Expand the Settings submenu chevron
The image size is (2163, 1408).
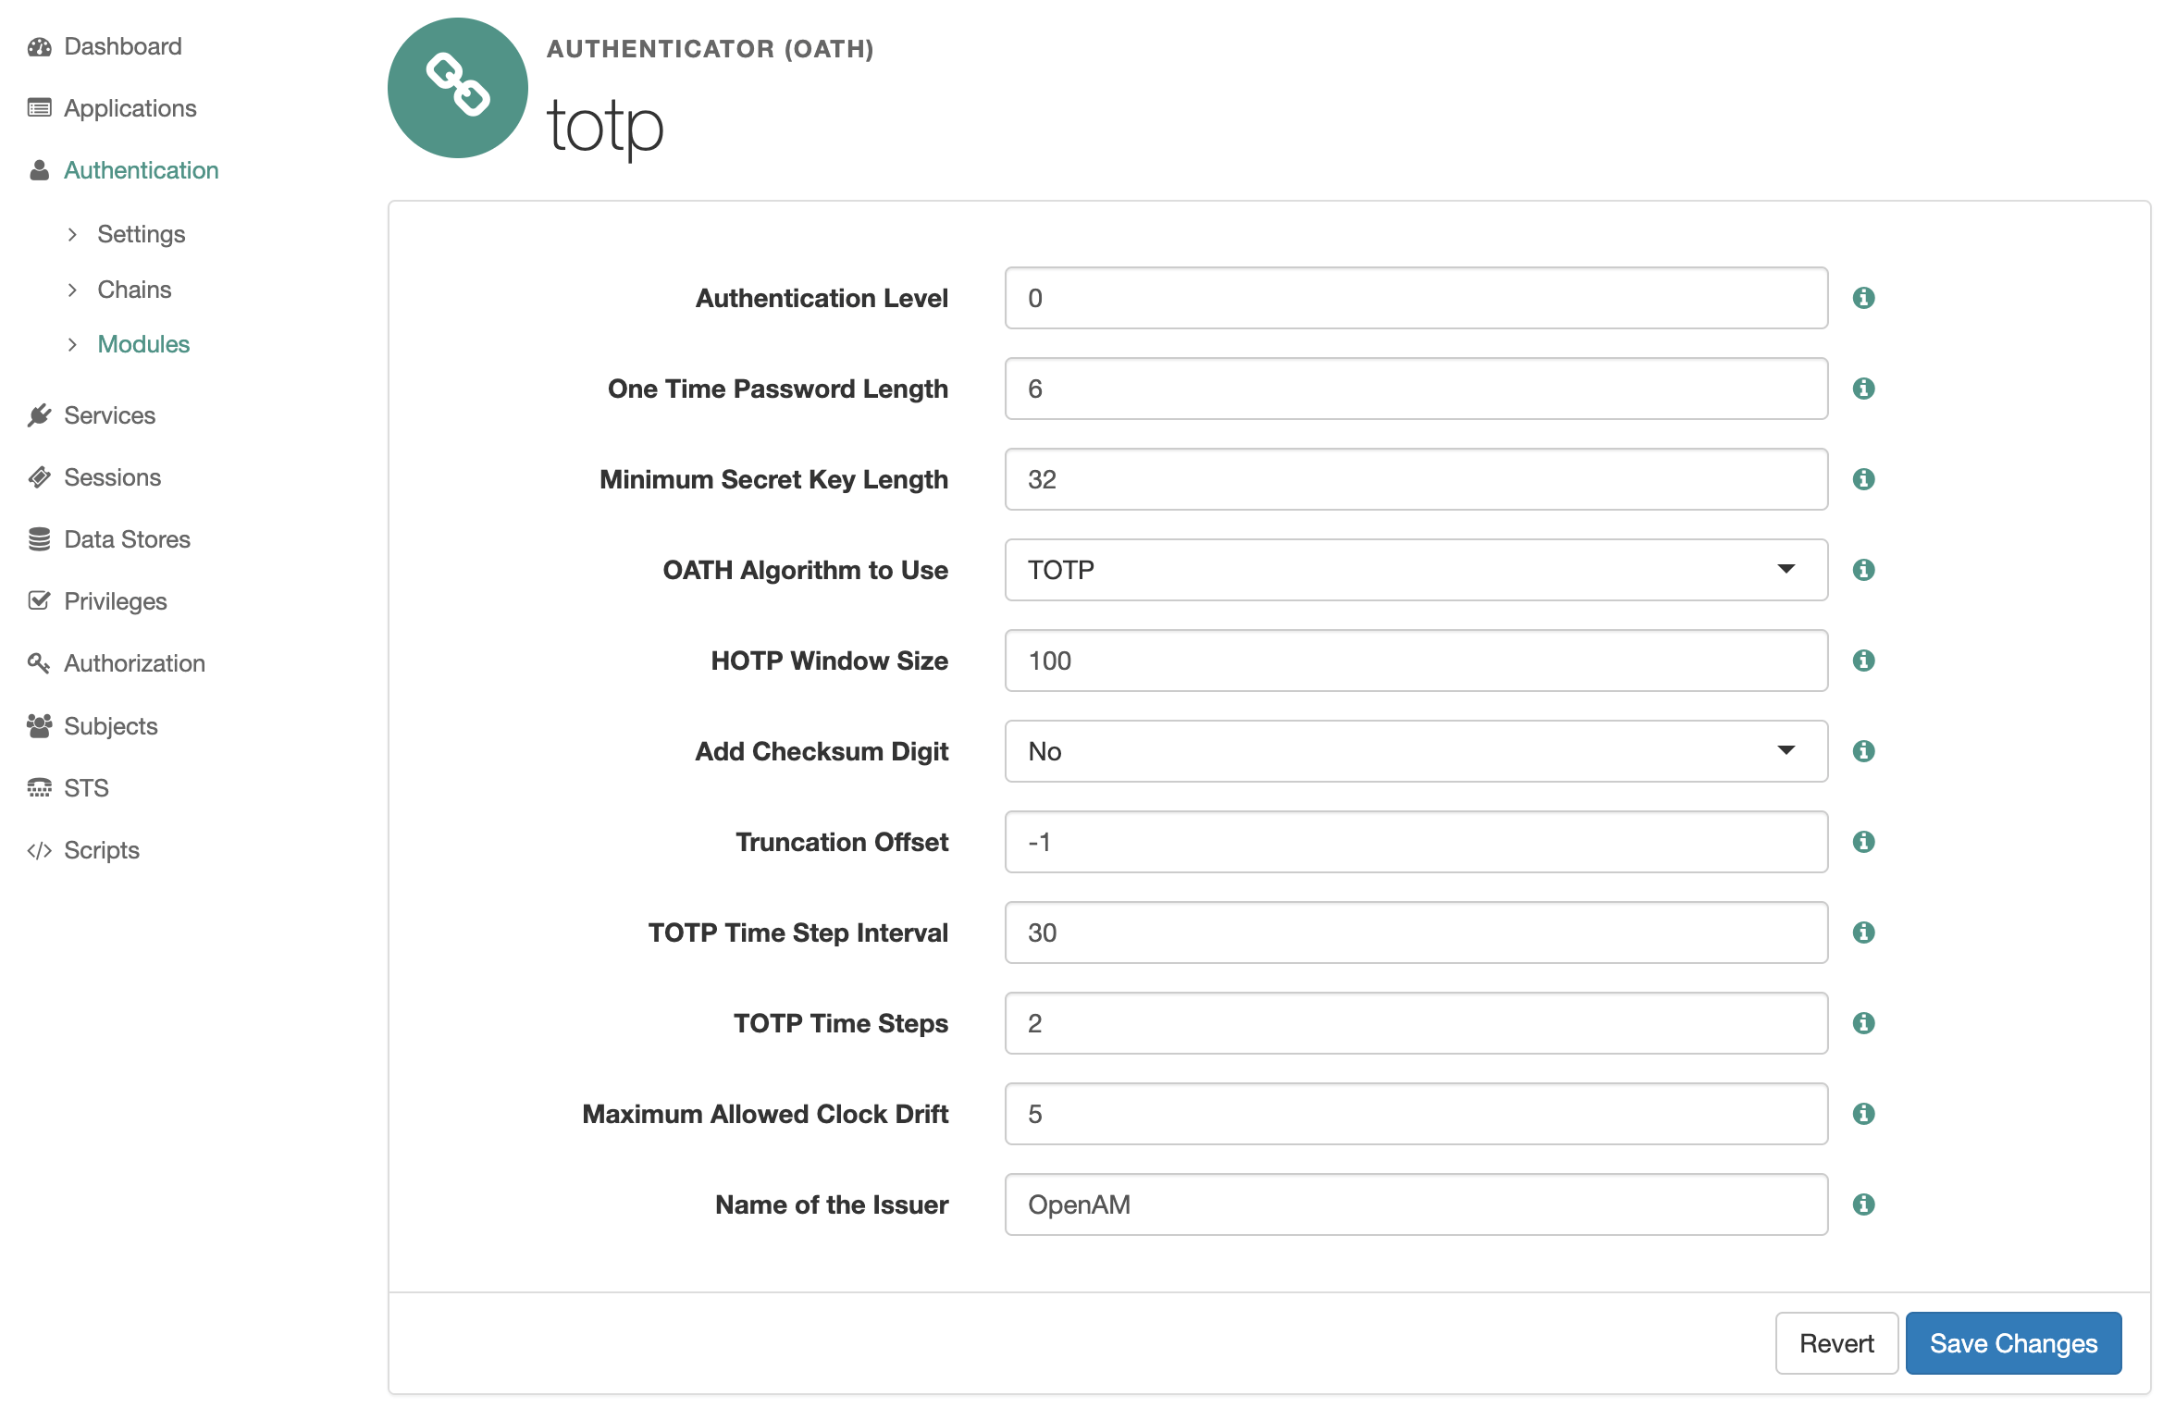point(72,234)
